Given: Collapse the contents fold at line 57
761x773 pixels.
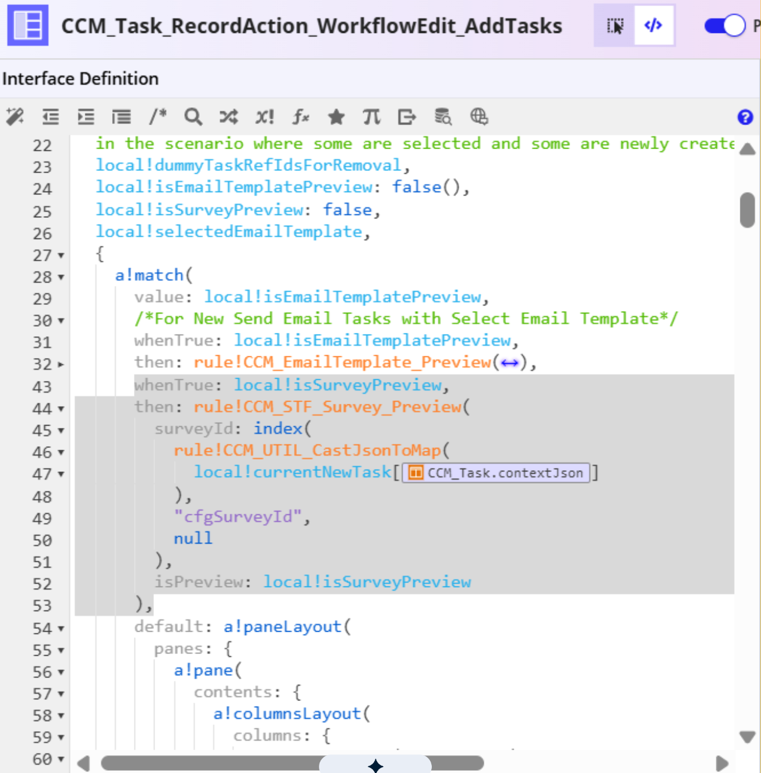Looking at the screenshot, I should (61, 694).
